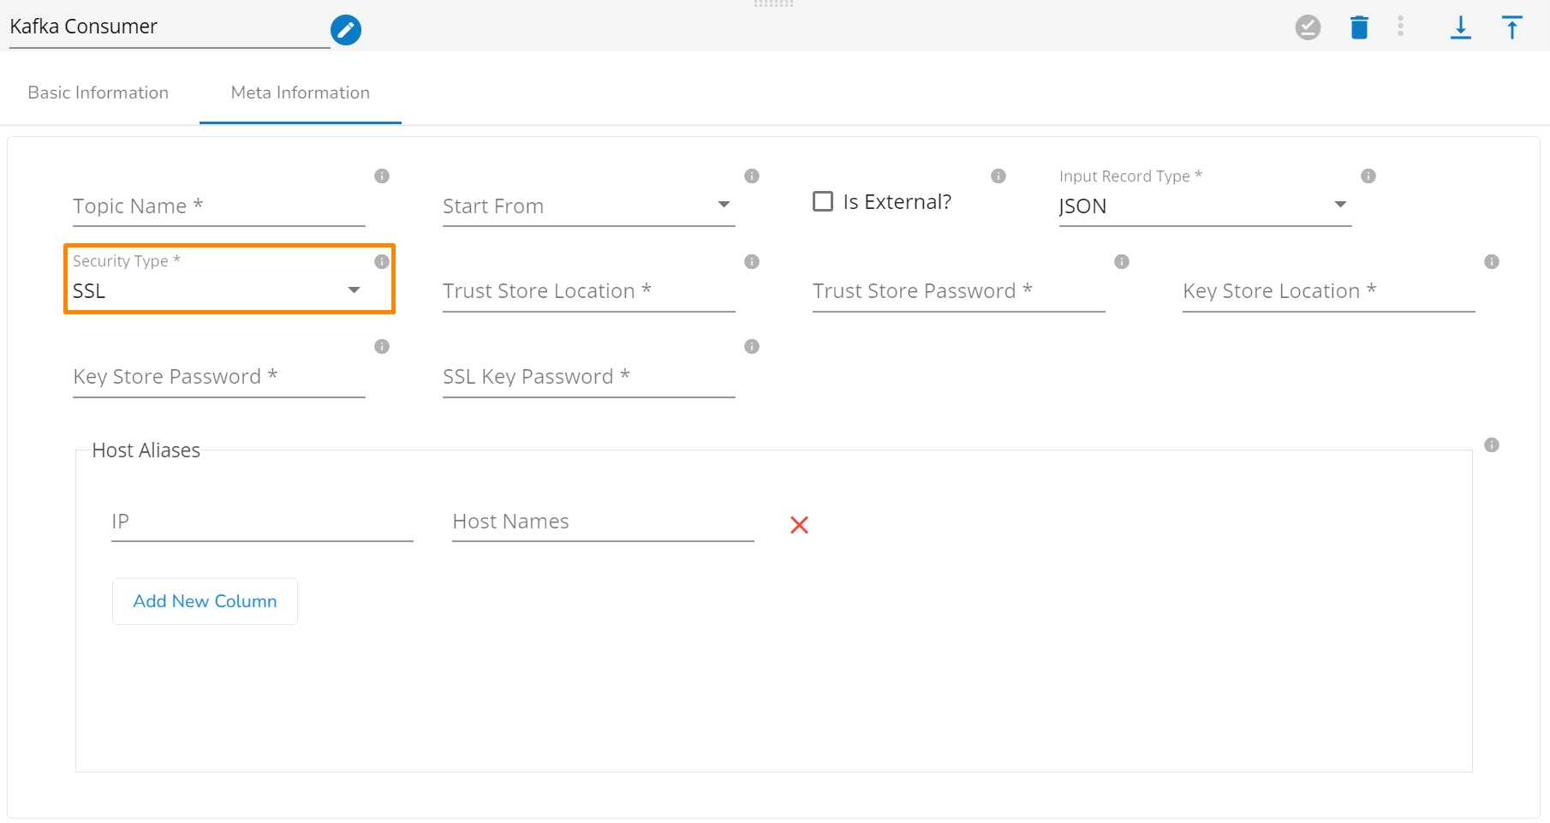Screen dimensions: 1550x823
Task: Show info tooltip for Topic Name
Action: click(382, 176)
